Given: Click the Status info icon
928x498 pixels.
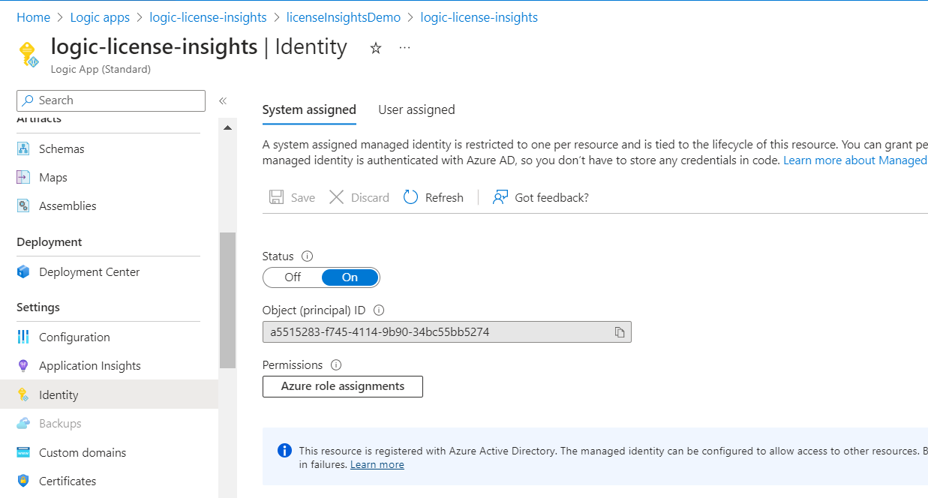Looking at the screenshot, I should pos(307,256).
